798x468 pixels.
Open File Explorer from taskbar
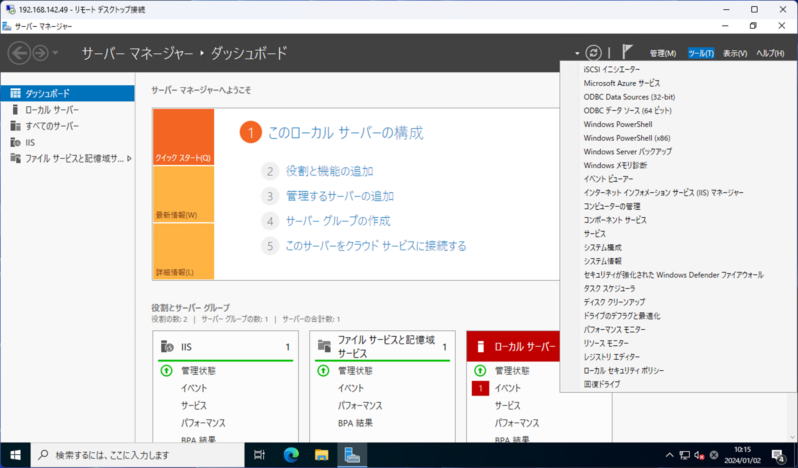point(321,455)
